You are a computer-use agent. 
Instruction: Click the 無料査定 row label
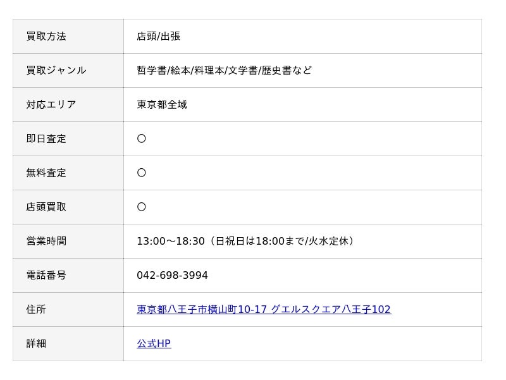pos(46,173)
